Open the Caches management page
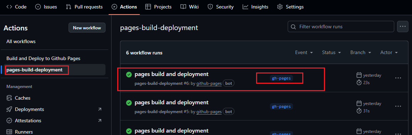Screen dimensions: 412x135 pyautogui.click(x=18, y=98)
